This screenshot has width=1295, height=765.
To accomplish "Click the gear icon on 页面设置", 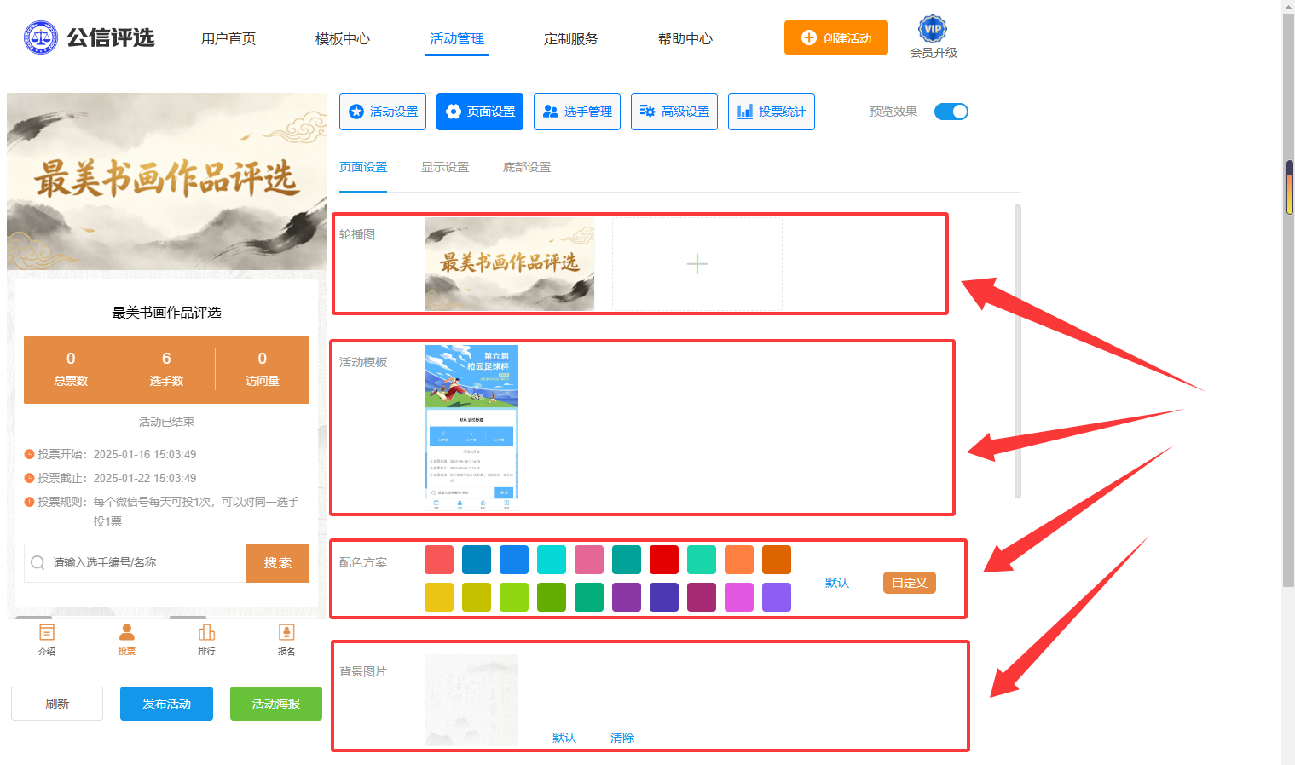I will [454, 112].
